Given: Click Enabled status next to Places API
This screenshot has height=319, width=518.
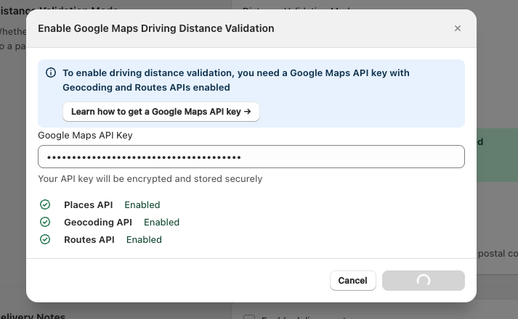Looking at the screenshot, I should pos(142,205).
